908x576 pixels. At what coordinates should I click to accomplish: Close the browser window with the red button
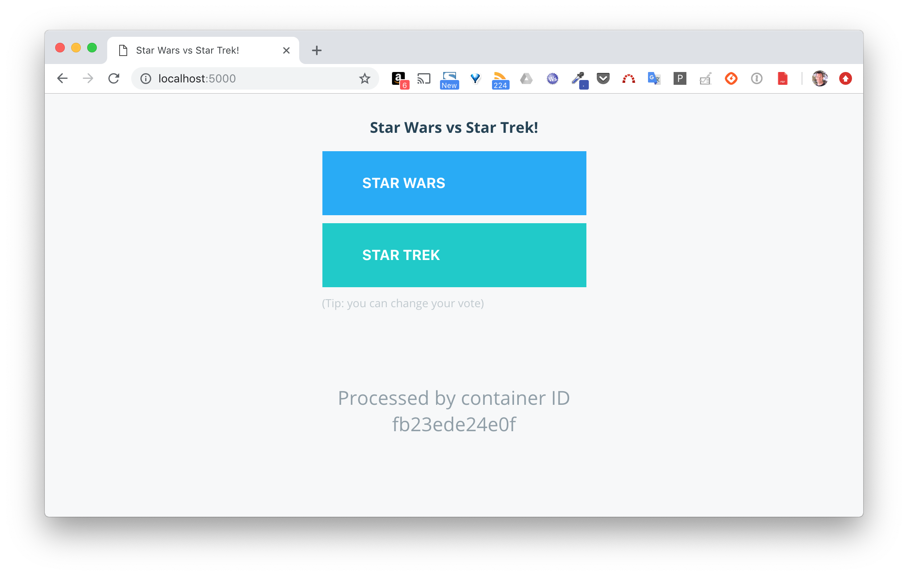point(60,48)
